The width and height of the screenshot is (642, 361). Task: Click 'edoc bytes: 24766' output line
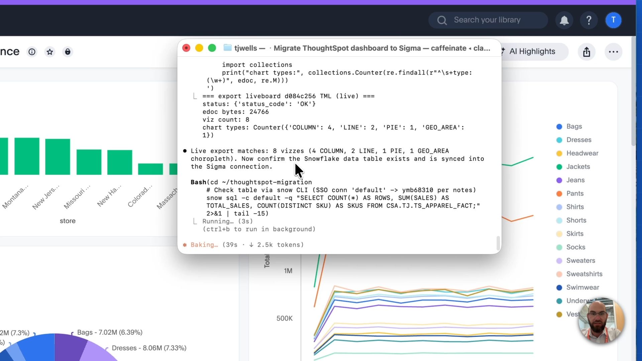[x=235, y=112]
